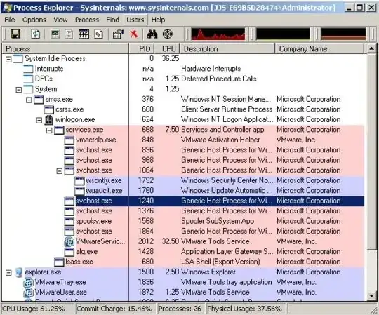Click the wuauclt.exe process icon
This screenshot has height=315, width=379.
pos(79,191)
